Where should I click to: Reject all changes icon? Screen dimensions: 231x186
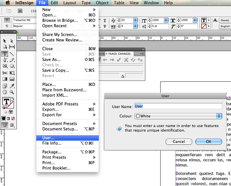140,60
